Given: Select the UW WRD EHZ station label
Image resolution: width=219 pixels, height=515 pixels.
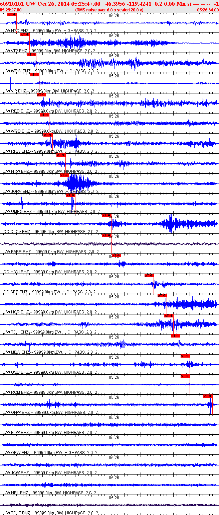Looking at the screenshot, I should coord(50,131).
